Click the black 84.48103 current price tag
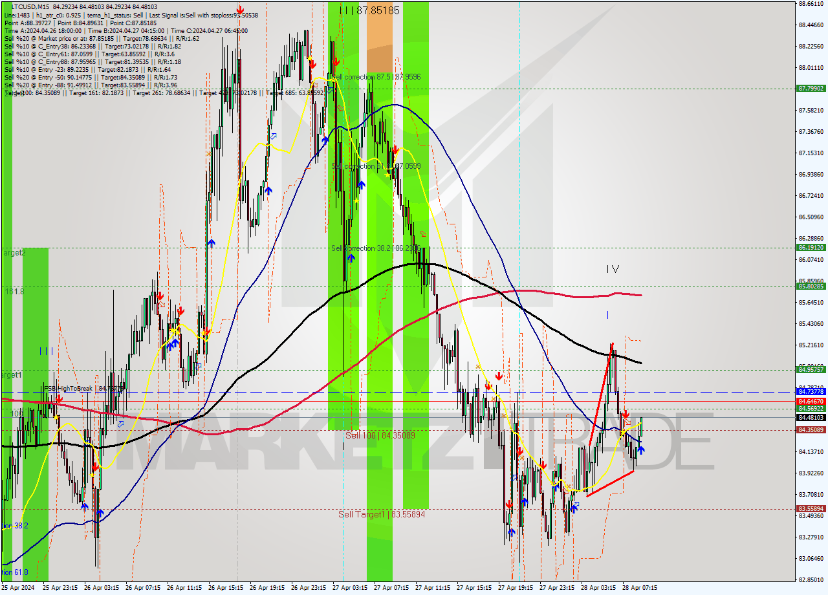This screenshot has height=595, width=828. 811,417
